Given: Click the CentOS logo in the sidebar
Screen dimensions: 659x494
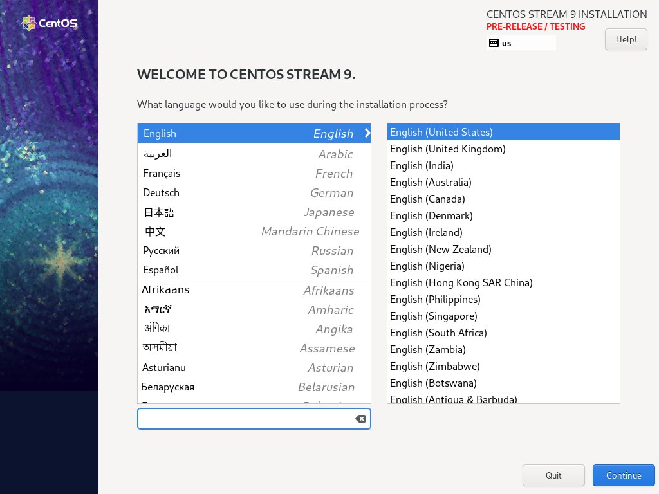Looking at the screenshot, I should [x=50, y=23].
